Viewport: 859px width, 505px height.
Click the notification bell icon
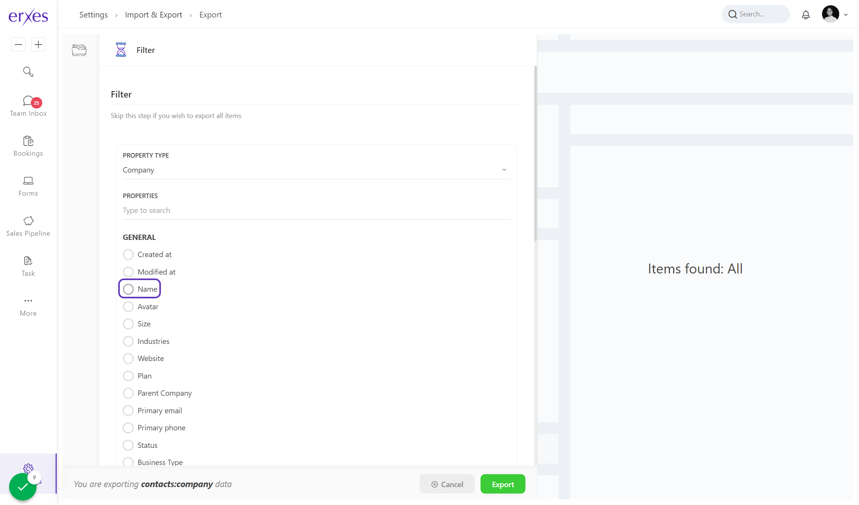[x=806, y=14]
